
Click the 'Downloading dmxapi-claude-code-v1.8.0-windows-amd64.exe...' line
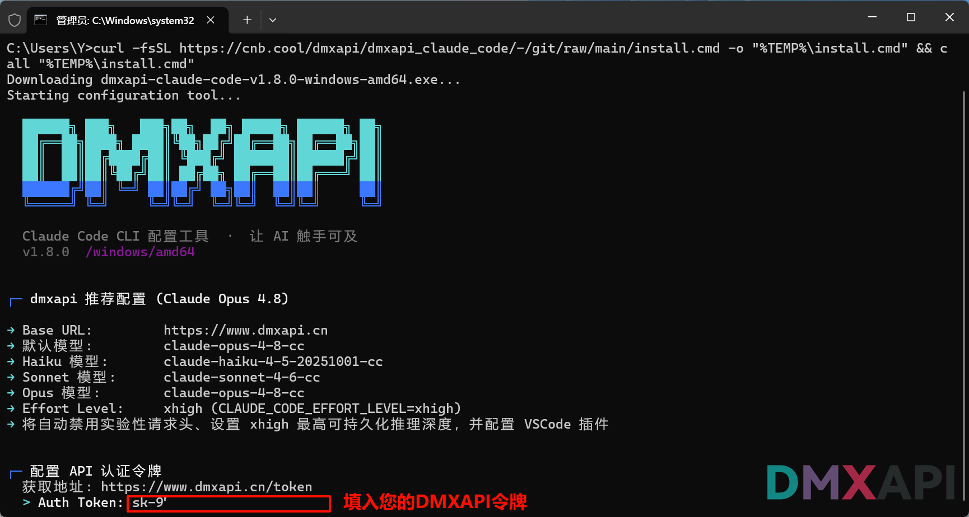(234, 79)
